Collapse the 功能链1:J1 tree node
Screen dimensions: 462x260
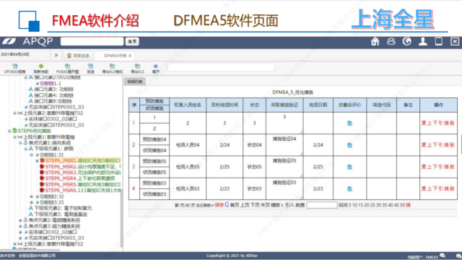pyautogui.click(x=32, y=155)
